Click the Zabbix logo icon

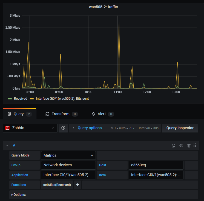tap(8, 128)
